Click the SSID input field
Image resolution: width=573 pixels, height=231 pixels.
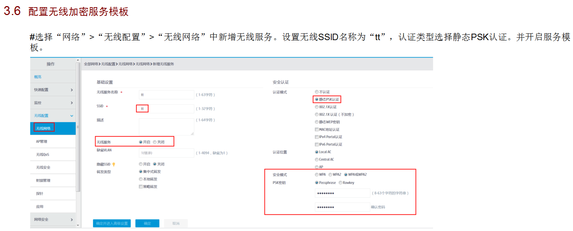coord(166,109)
